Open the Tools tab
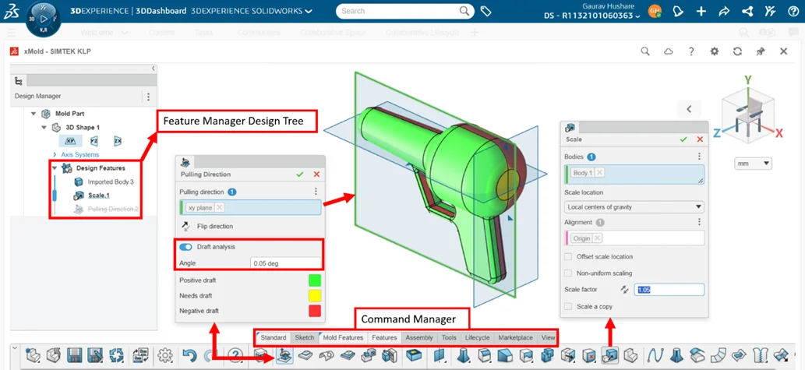The width and height of the screenshot is (805, 370). click(449, 337)
